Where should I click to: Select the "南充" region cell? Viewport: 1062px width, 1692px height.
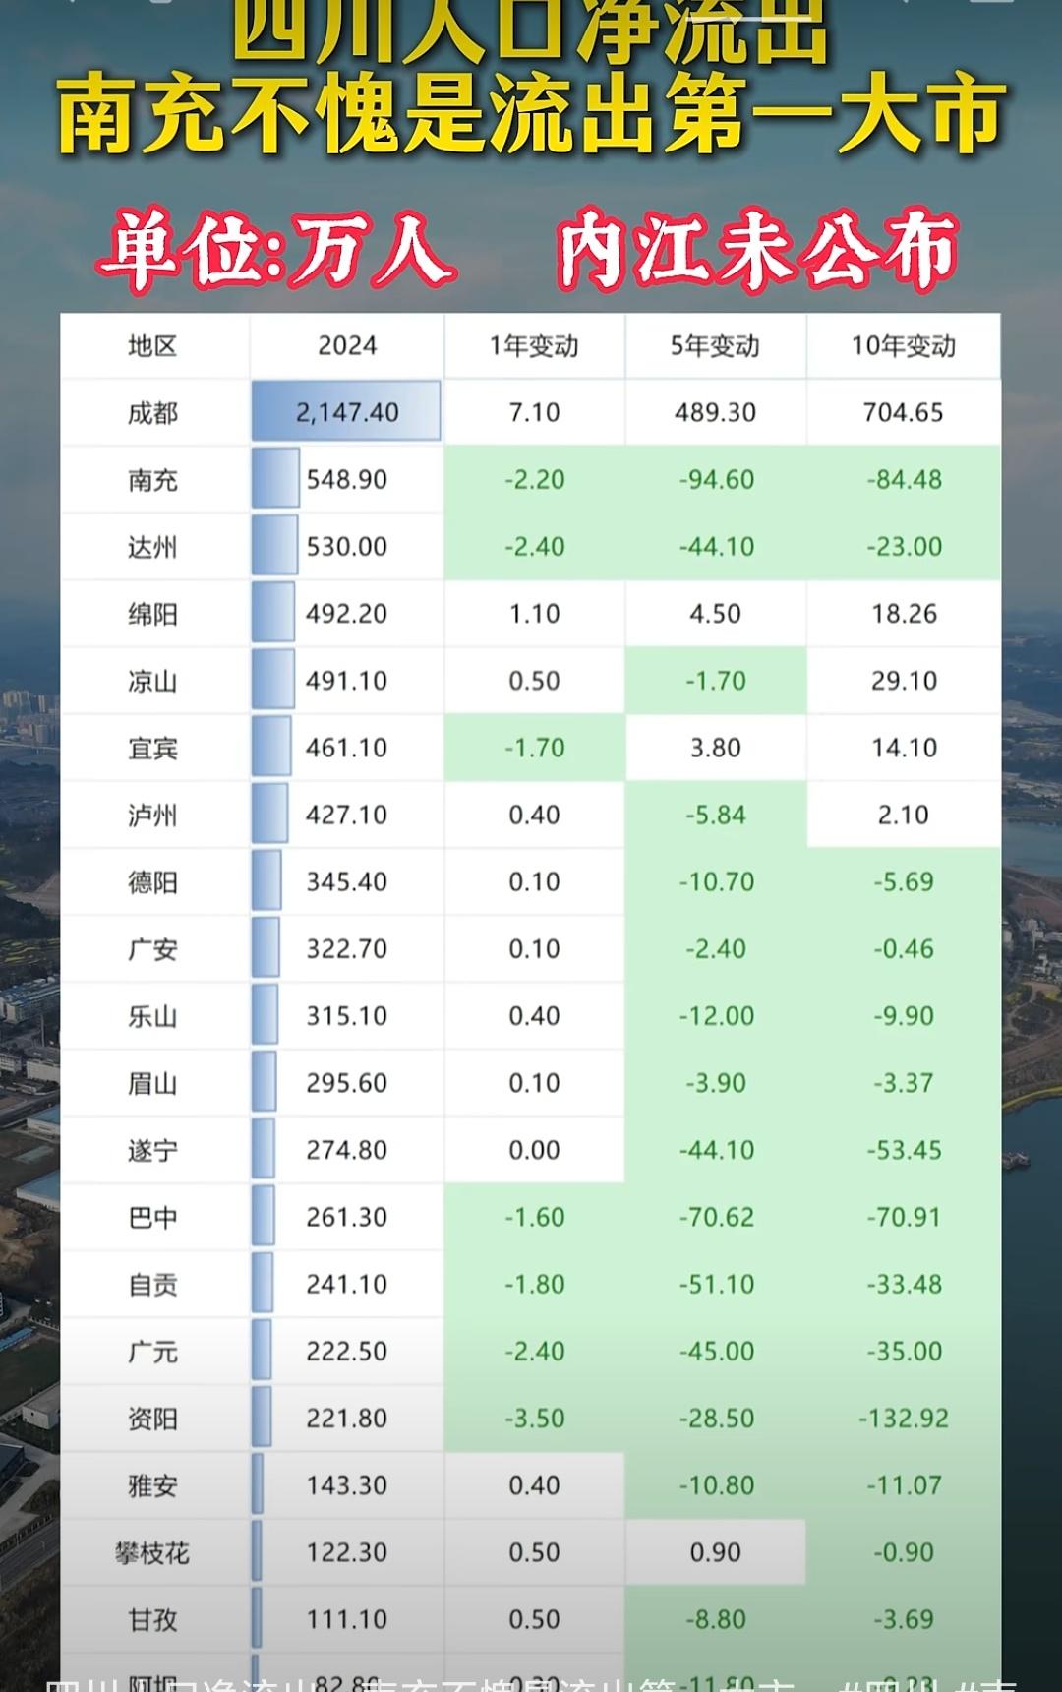click(x=152, y=480)
